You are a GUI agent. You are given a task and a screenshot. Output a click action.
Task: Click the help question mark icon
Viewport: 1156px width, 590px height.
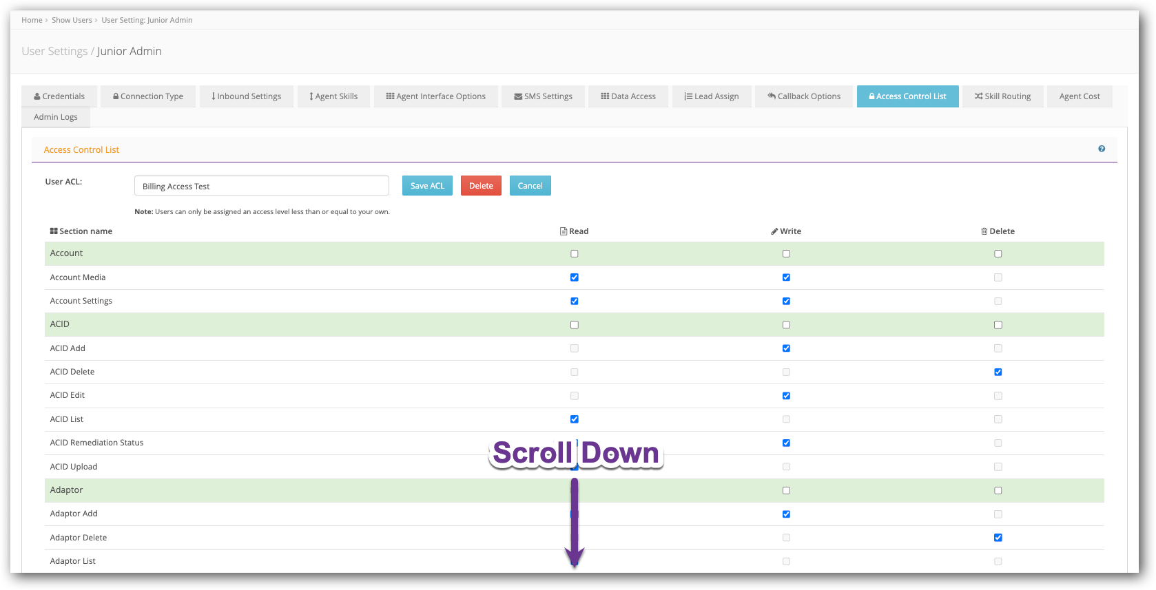point(1101,149)
